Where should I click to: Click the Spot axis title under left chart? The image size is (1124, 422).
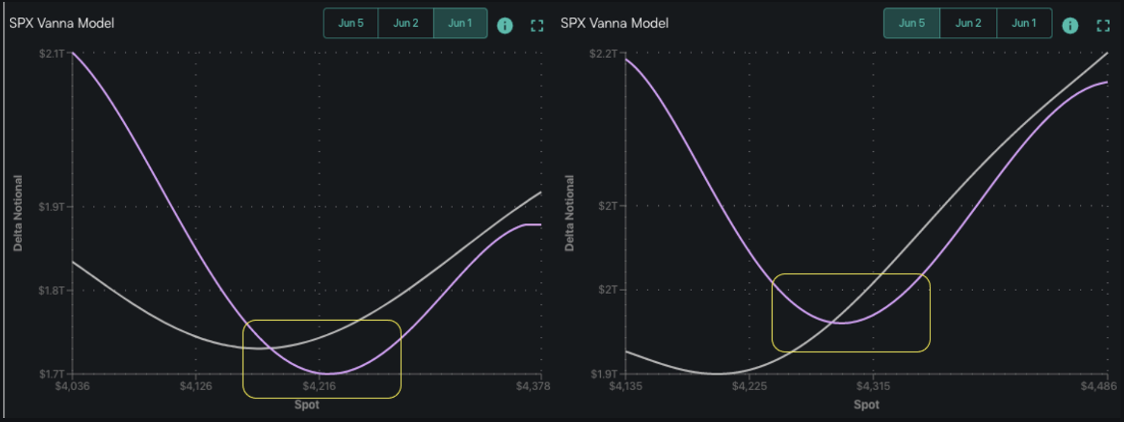coord(306,405)
